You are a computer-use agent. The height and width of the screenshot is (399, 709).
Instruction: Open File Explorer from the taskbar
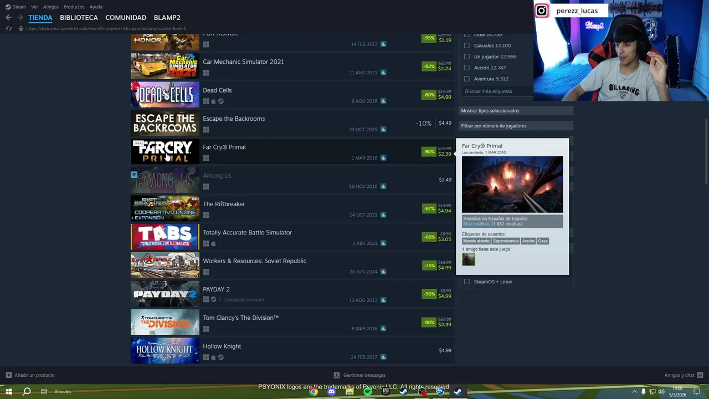click(350, 392)
